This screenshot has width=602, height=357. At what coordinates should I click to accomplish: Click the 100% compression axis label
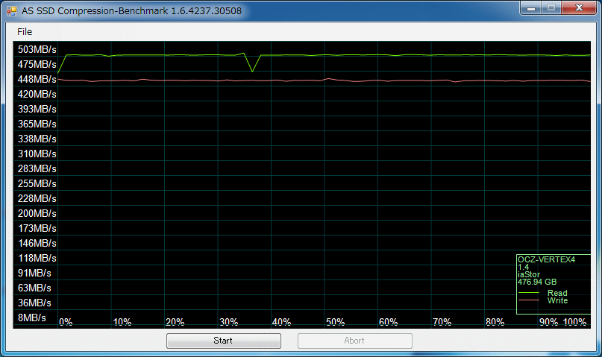[x=574, y=322]
